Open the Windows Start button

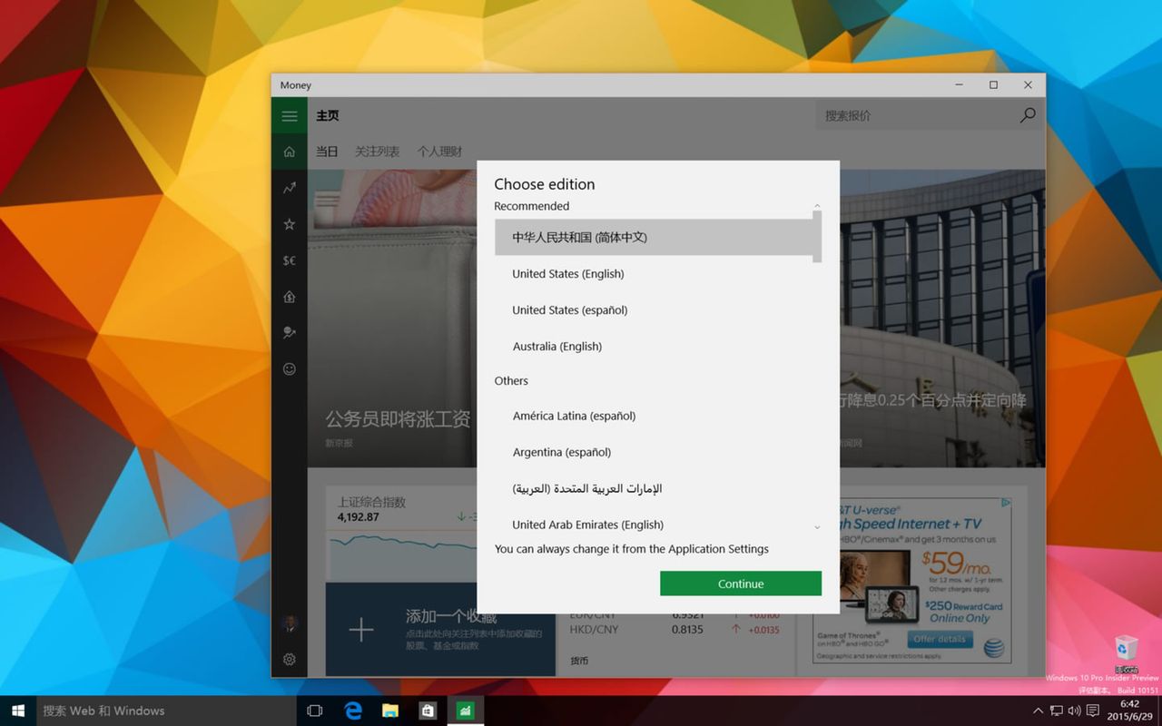tap(17, 711)
